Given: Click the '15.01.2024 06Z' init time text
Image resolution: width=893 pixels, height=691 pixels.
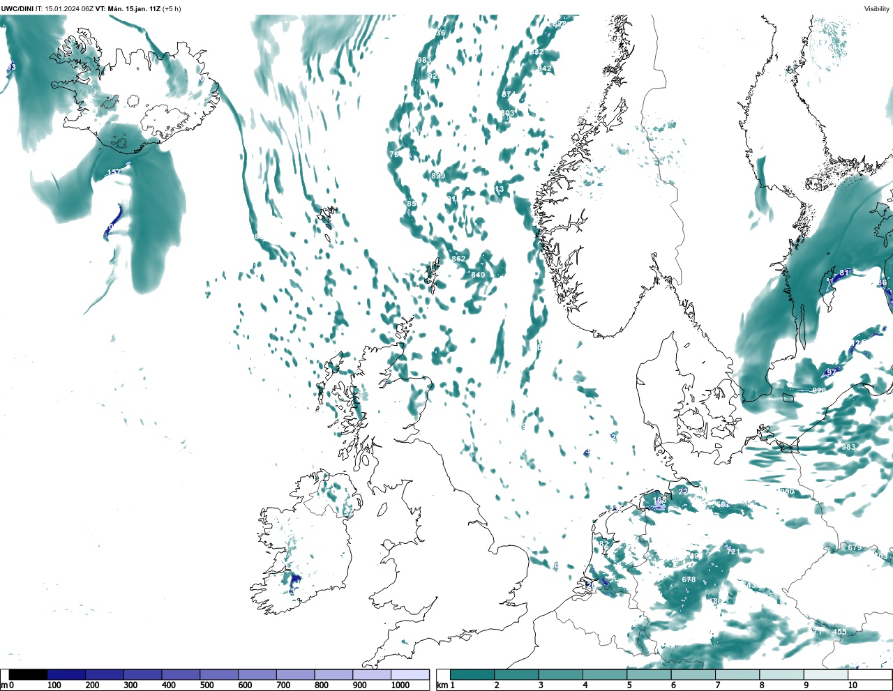Looking at the screenshot, I should [x=69, y=9].
